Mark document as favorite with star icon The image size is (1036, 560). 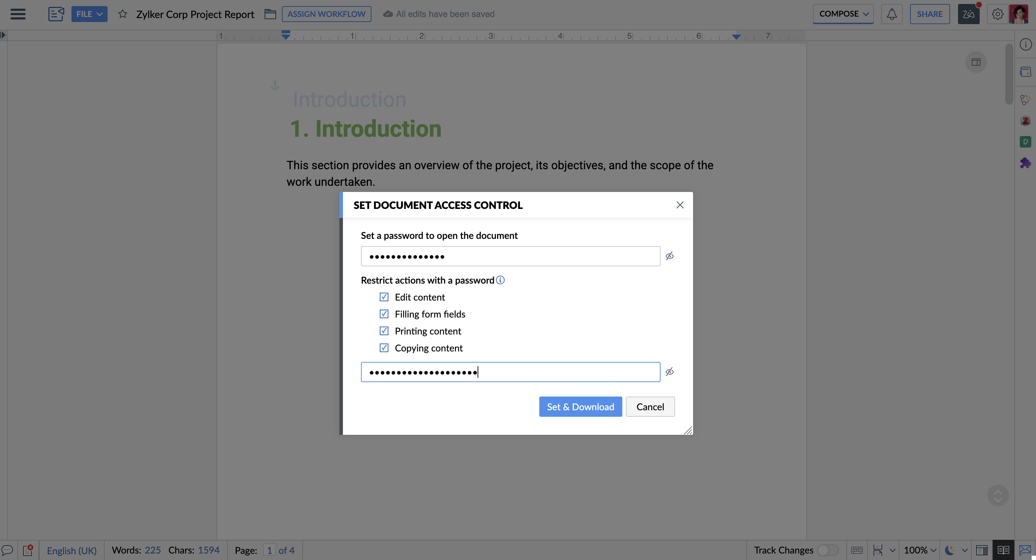coord(123,14)
